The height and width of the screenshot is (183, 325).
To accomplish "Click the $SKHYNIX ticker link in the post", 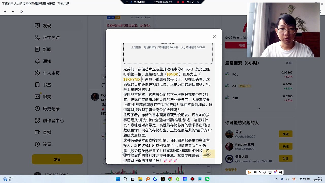I will (132, 79).
